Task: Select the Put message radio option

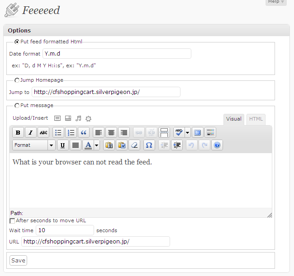Action: (x=17, y=106)
